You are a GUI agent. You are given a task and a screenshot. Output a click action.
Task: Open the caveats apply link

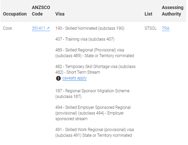click(74, 78)
